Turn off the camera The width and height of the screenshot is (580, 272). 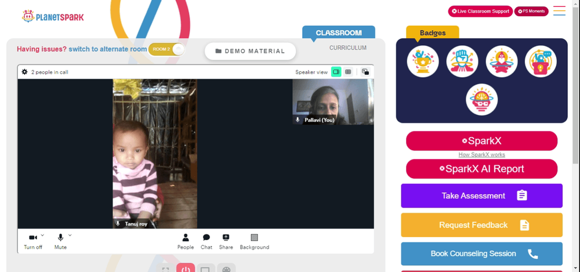coord(33,241)
